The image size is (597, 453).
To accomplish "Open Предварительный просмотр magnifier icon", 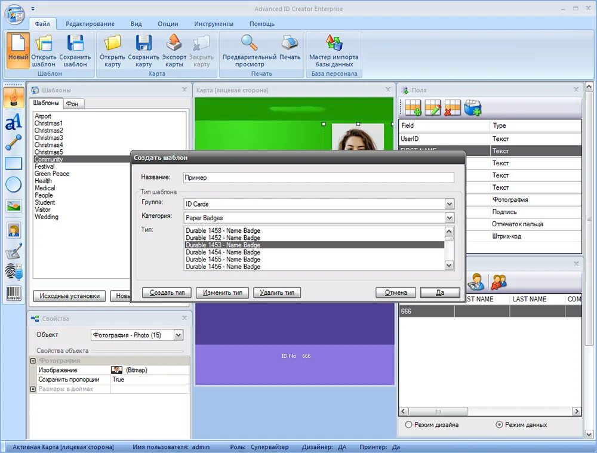I will click(x=250, y=50).
